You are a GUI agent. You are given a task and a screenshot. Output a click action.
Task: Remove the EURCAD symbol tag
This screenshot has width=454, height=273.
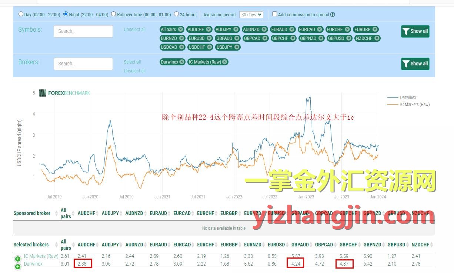320,30
